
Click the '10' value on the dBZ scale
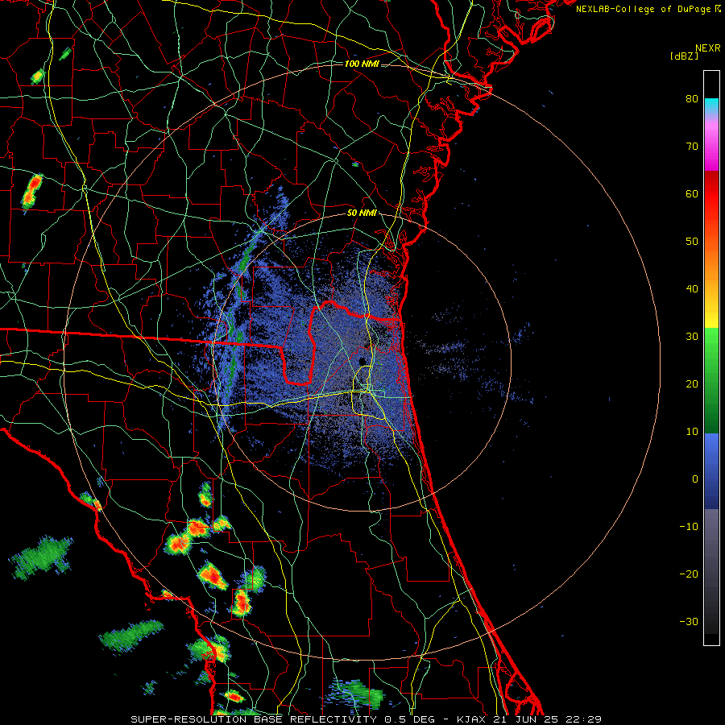pos(692,432)
